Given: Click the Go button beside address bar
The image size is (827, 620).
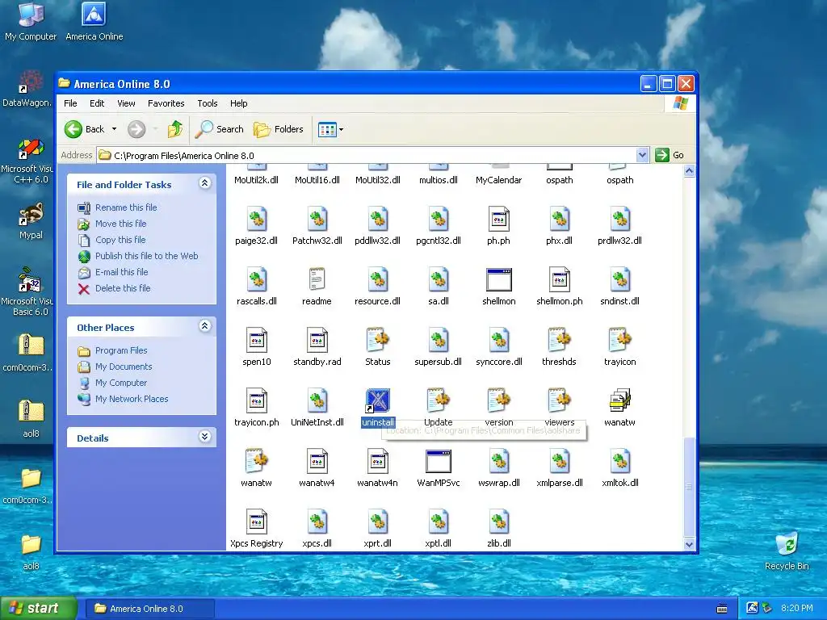Looking at the screenshot, I should 670,155.
